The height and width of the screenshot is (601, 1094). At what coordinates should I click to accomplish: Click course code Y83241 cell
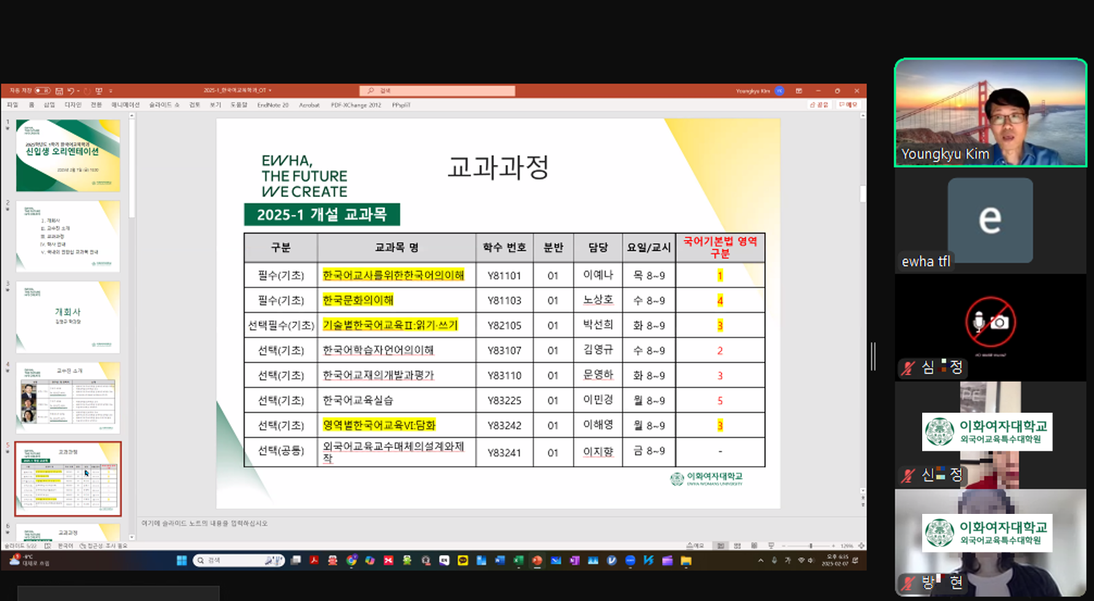tap(504, 453)
